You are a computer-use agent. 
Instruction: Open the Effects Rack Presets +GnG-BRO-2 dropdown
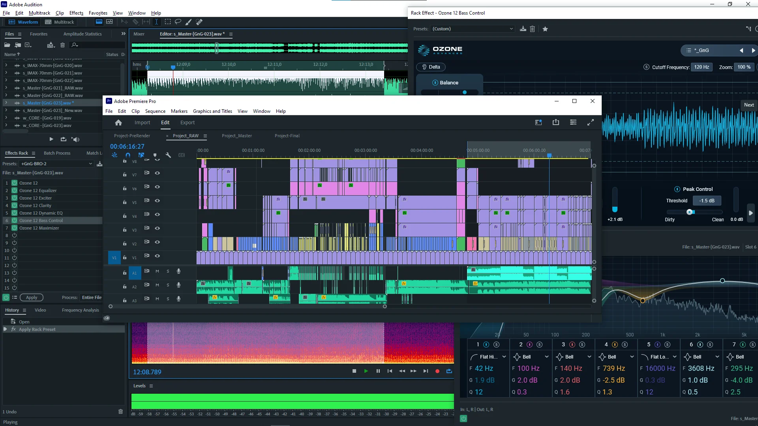point(56,164)
